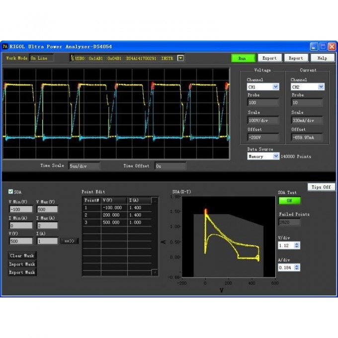Toggle the SOA Test ON button
This screenshot has height=338, width=338.
(289, 201)
